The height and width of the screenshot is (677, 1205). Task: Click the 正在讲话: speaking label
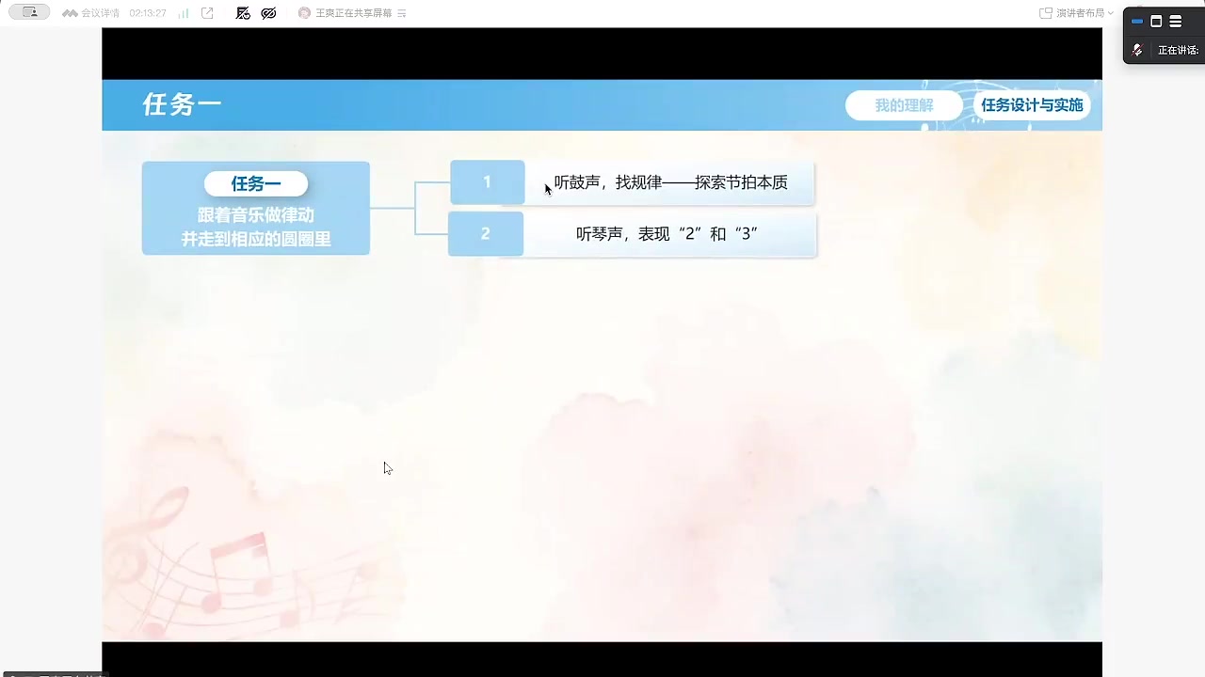[1178, 51]
